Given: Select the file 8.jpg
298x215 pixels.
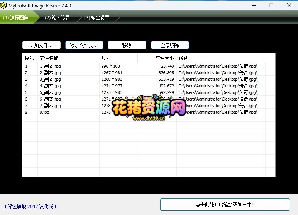Looking at the screenshot, I should click(44, 112).
